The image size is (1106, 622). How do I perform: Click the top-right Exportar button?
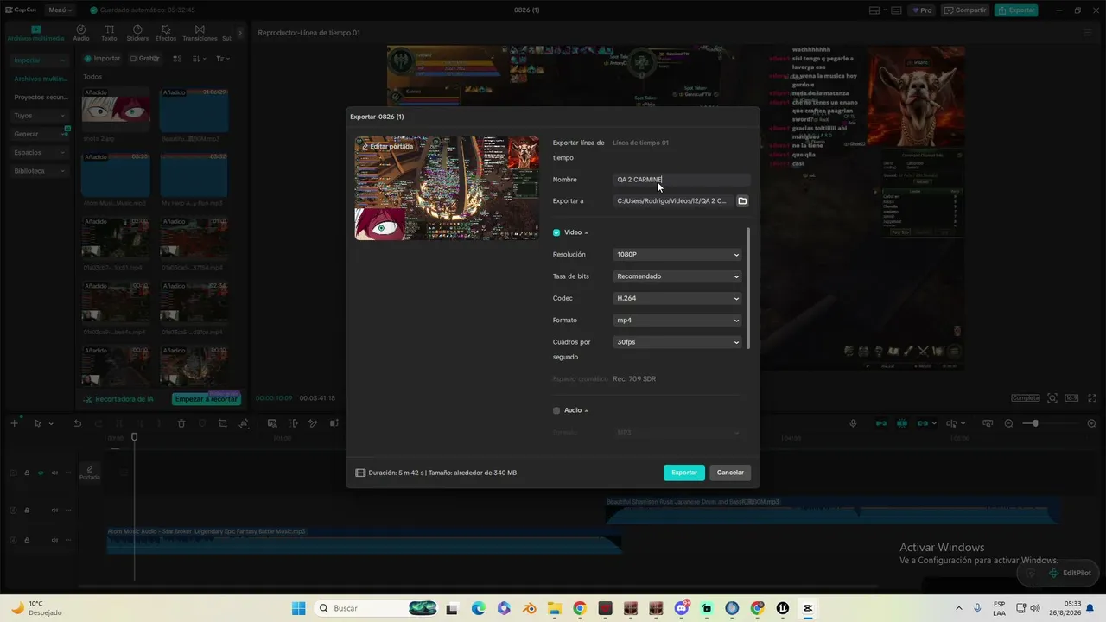[x=1016, y=10]
